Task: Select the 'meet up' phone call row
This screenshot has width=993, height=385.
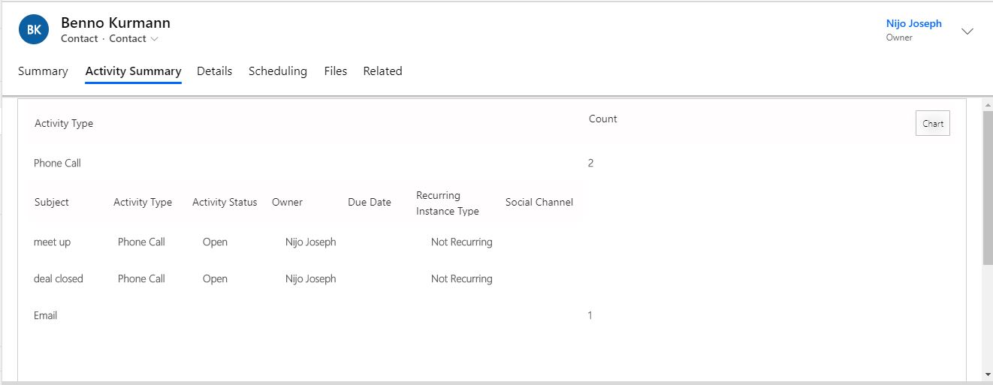Action: [x=52, y=242]
